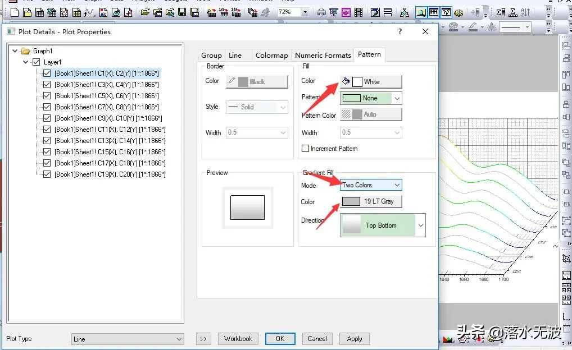572x350 pixels.
Task: Open the Direction dropdown showing Top Bottom
Action: pyautogui.click(x=383, y=225)
